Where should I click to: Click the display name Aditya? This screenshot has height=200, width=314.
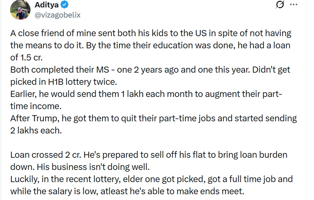tap(47, 5)
